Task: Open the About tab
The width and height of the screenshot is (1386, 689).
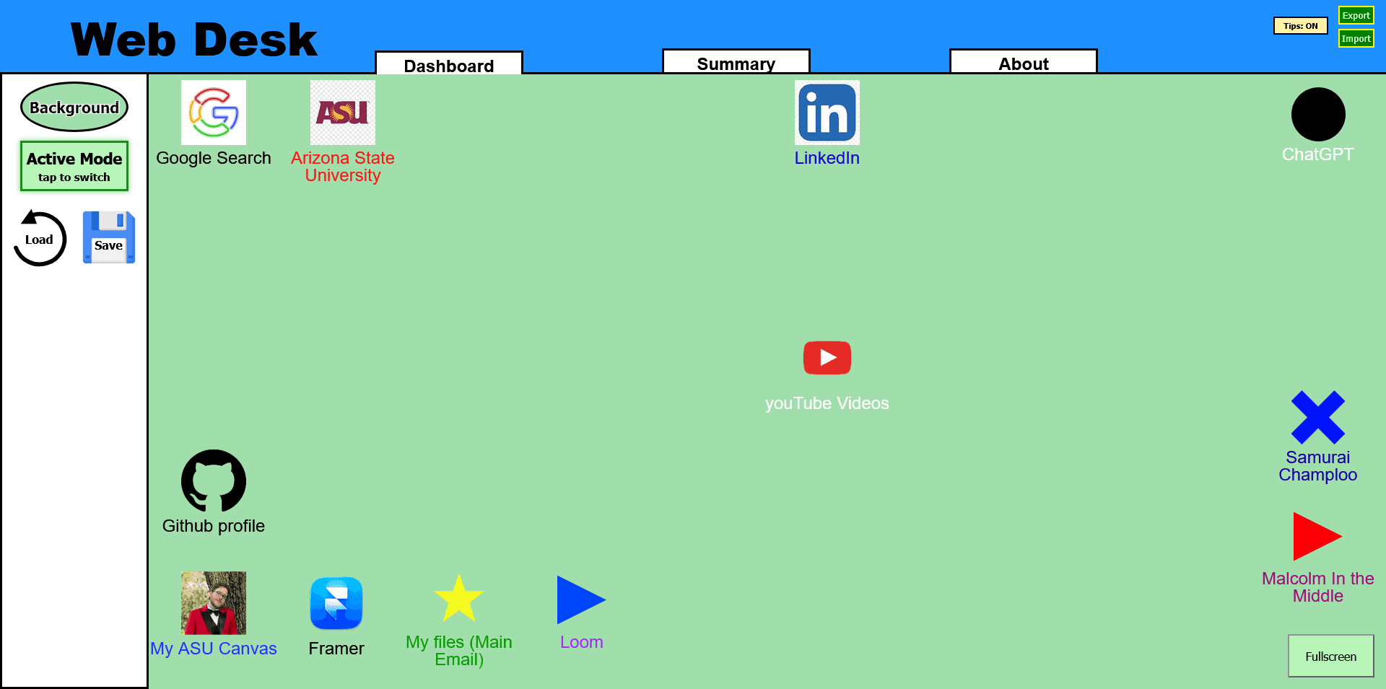Action: (1024, 61)
